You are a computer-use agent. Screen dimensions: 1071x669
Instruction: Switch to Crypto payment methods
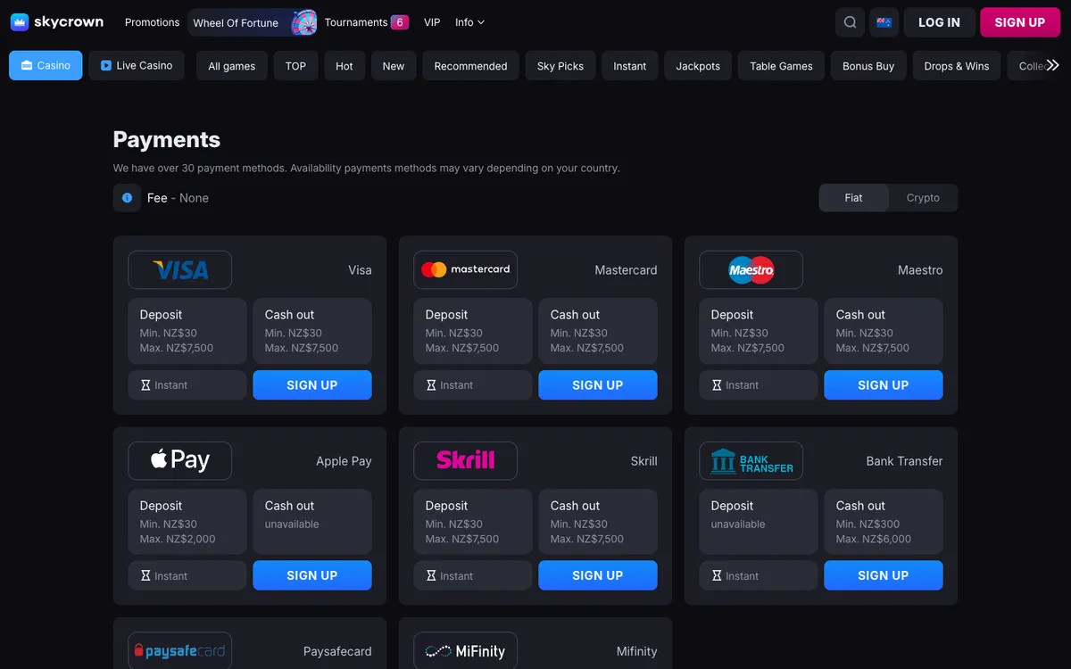923,198
